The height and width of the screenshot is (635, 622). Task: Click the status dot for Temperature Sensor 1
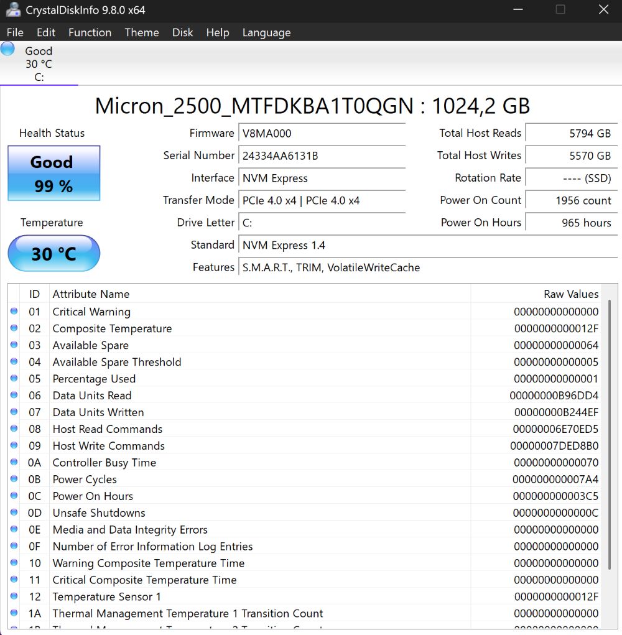[14, 596]
